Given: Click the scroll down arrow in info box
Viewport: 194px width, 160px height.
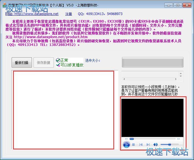Looking at the screenshot, I should tap(181, 76).
